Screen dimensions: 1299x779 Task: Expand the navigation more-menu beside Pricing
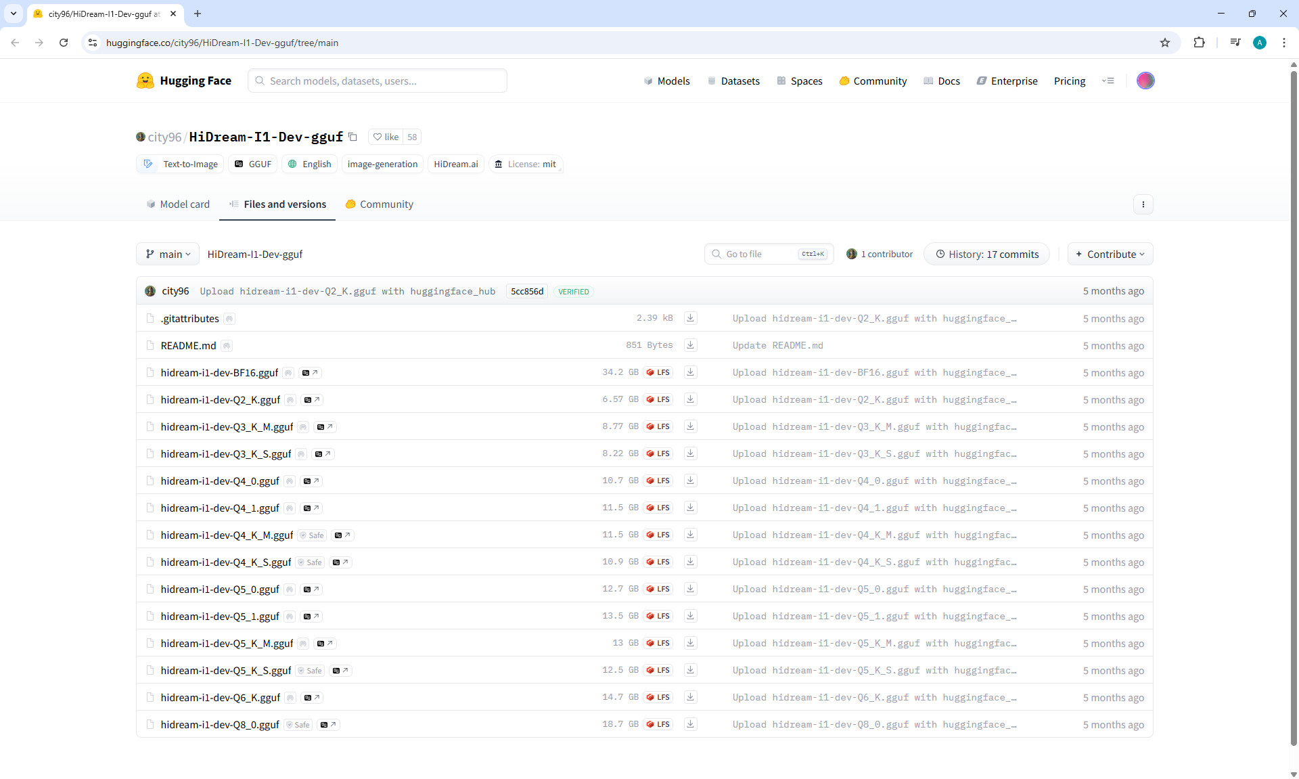pyautogui.click(x=1108, y=81)
